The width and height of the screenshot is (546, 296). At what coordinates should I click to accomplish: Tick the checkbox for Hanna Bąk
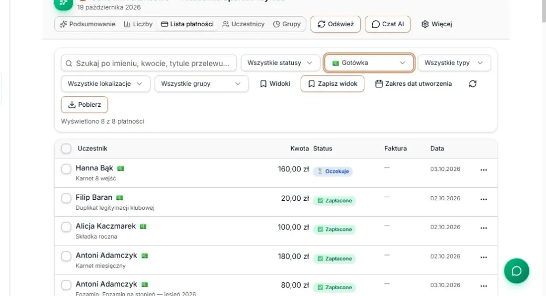pyautogui.click(x=66, y=169)
